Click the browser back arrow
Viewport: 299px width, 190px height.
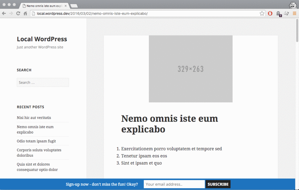click(4, 13)
